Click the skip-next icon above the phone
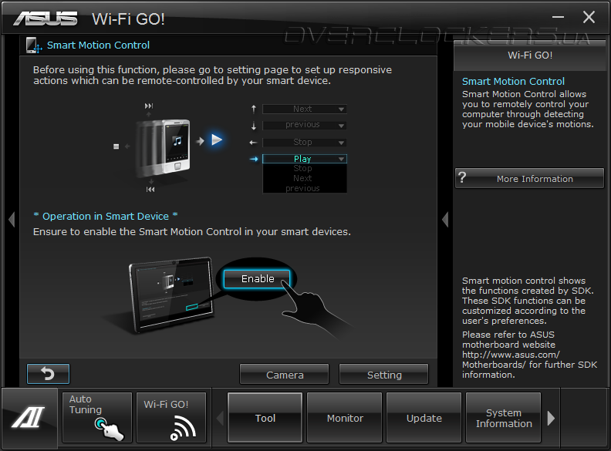This screenshot has width=611, height=451. 149,106
